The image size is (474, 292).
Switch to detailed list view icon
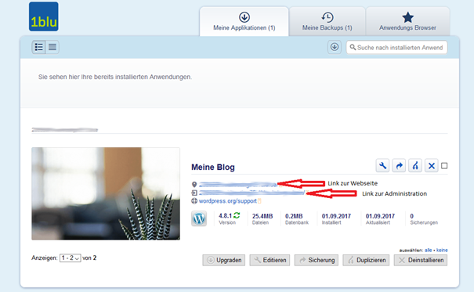[38, 47]
